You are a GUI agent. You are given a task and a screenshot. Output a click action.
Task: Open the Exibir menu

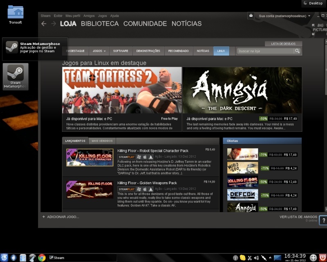(x=58, y=16)
